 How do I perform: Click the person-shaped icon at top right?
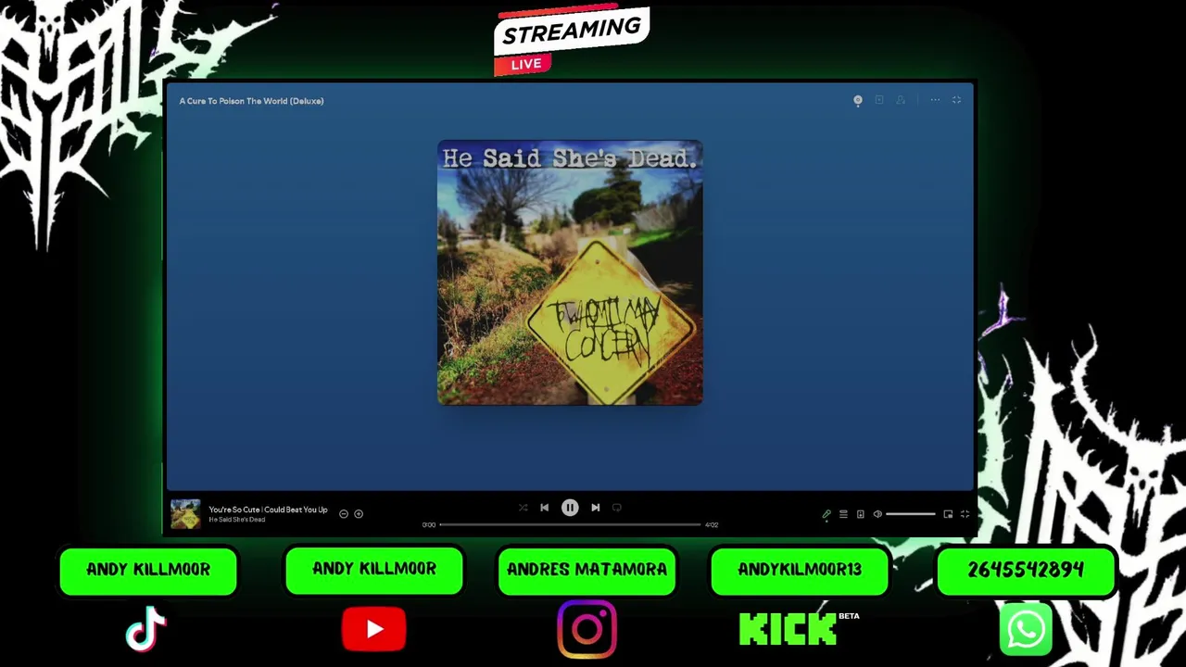coord(901,100)
